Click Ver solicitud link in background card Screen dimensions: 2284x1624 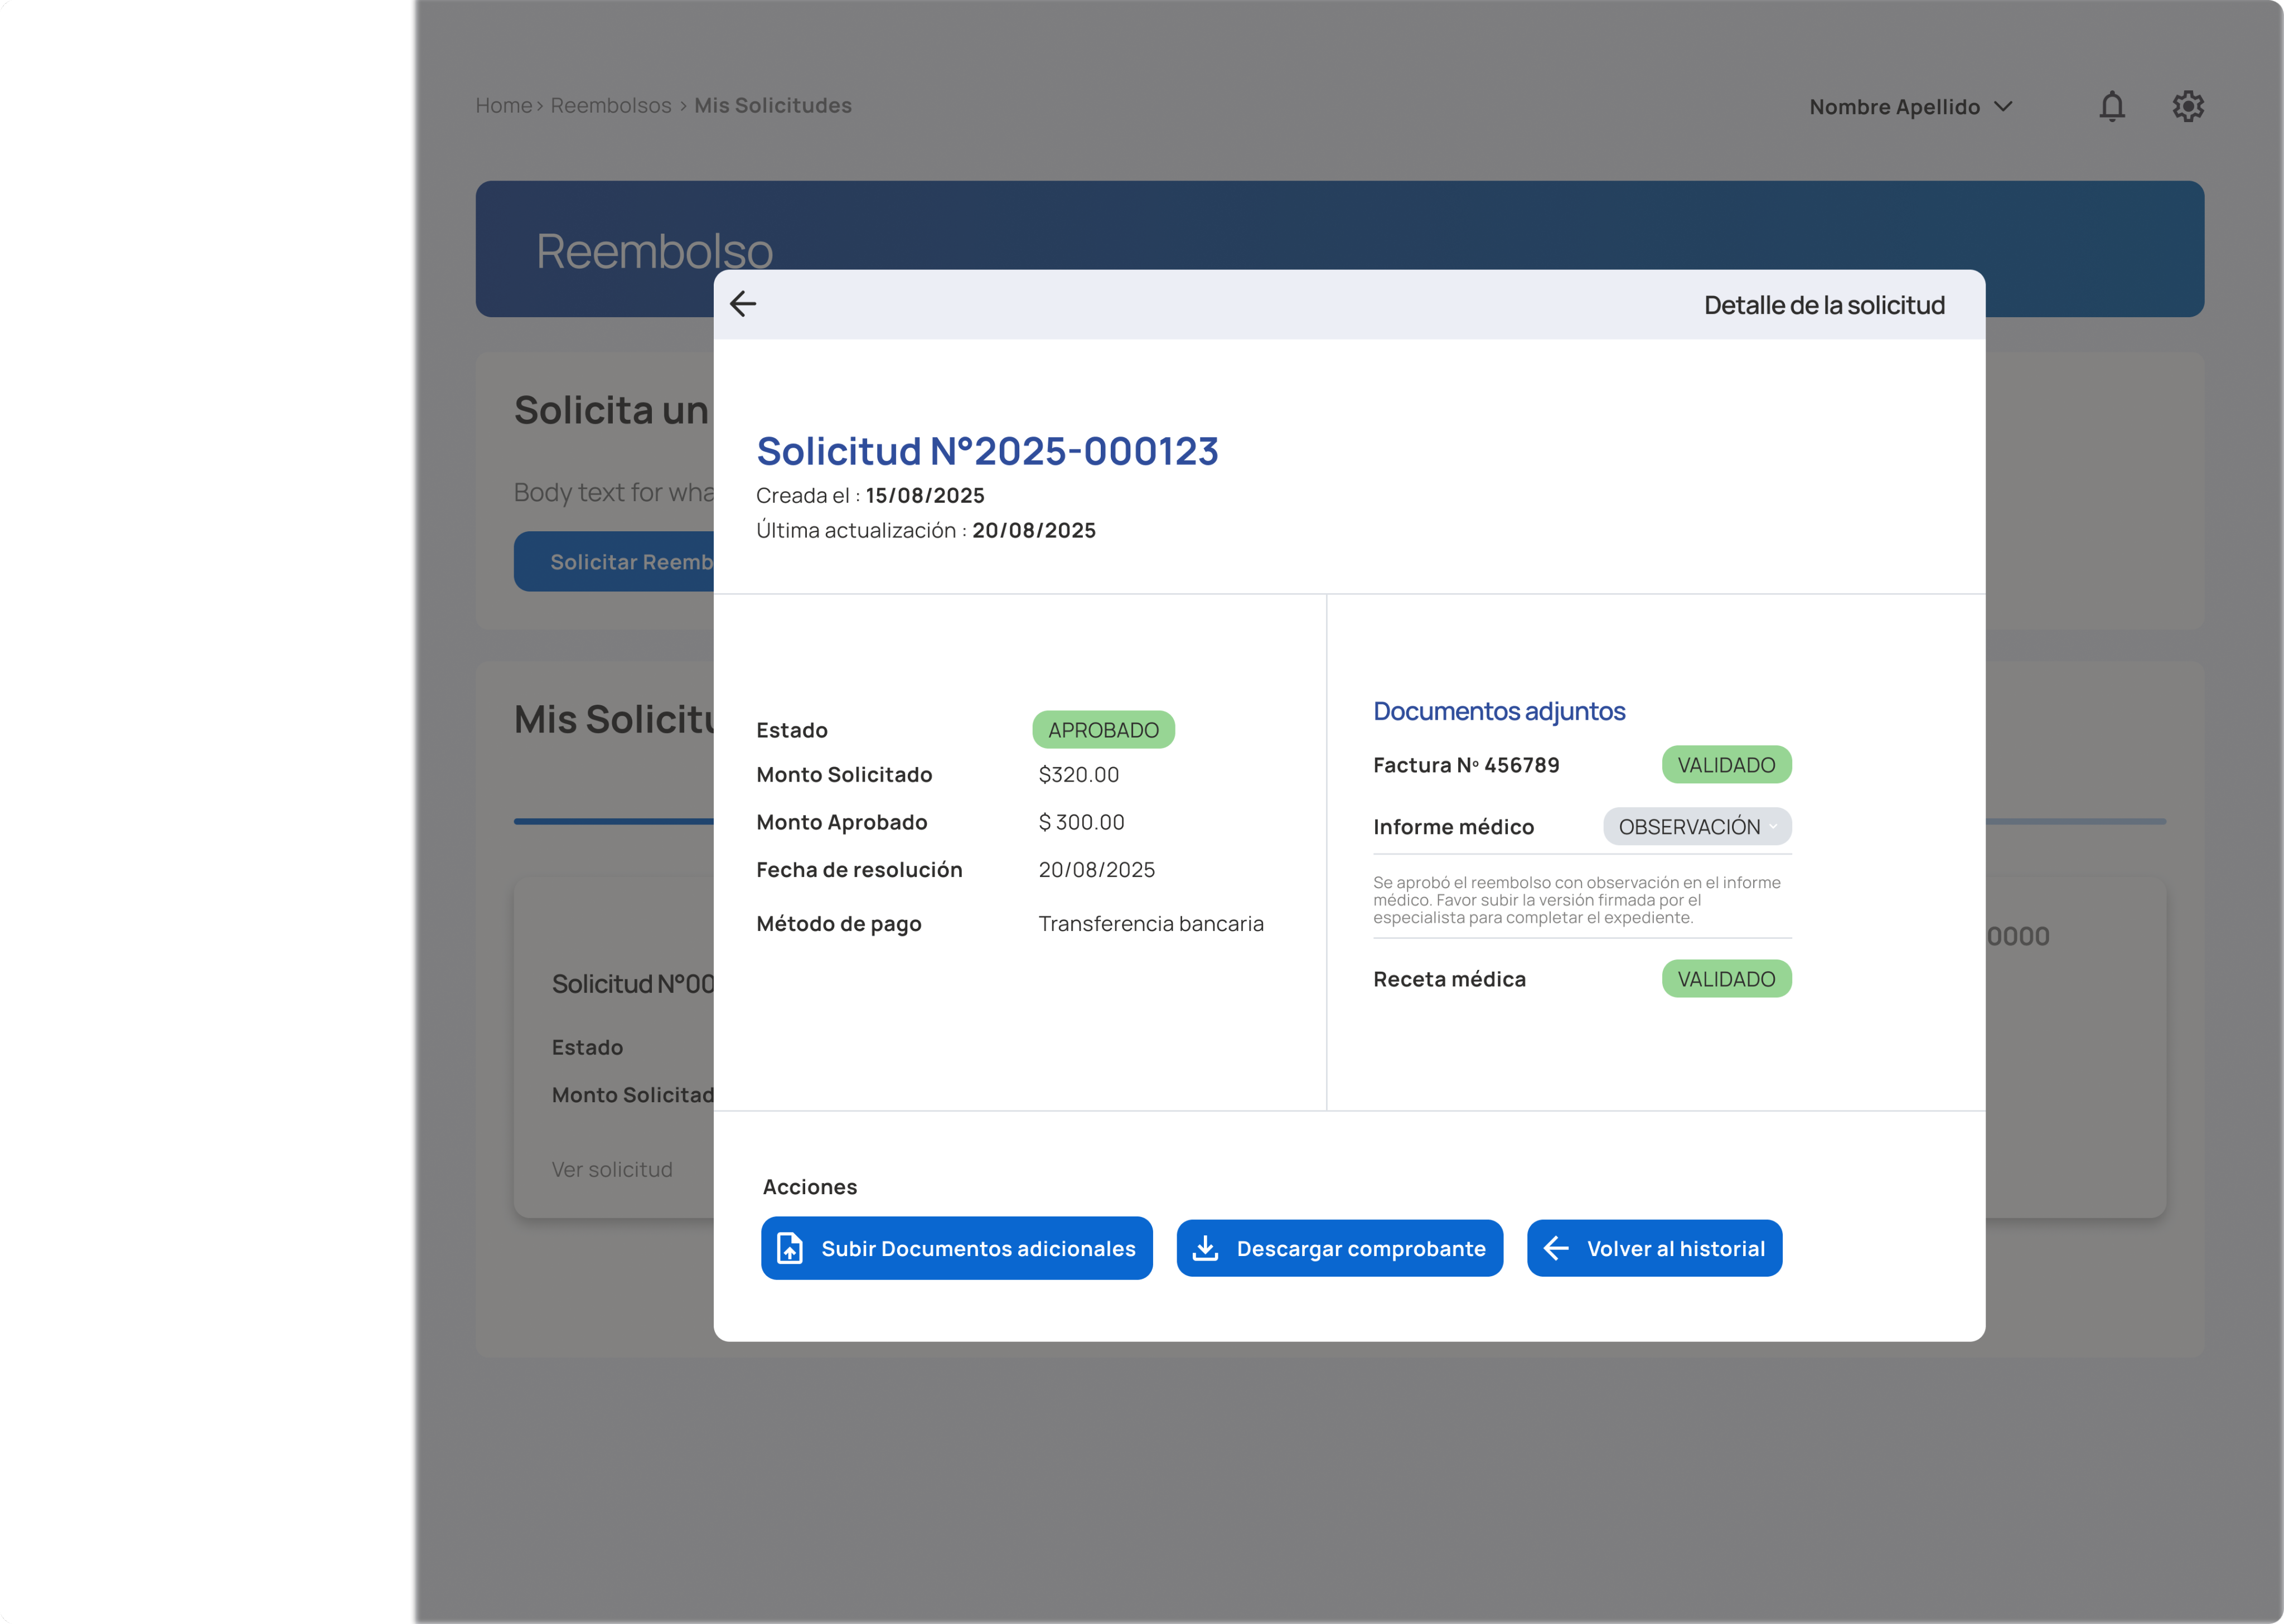pyautogui.click(x=612, y=1169)
